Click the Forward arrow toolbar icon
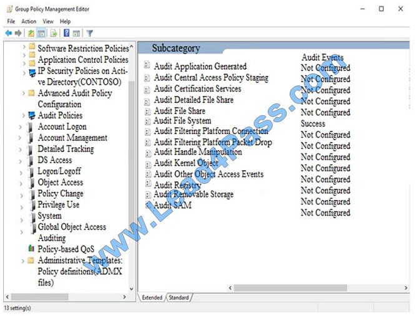417x316 pixels. (x=18, y=33)
